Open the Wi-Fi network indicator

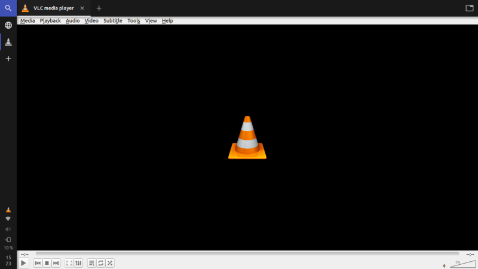click(x=8, y=219)
